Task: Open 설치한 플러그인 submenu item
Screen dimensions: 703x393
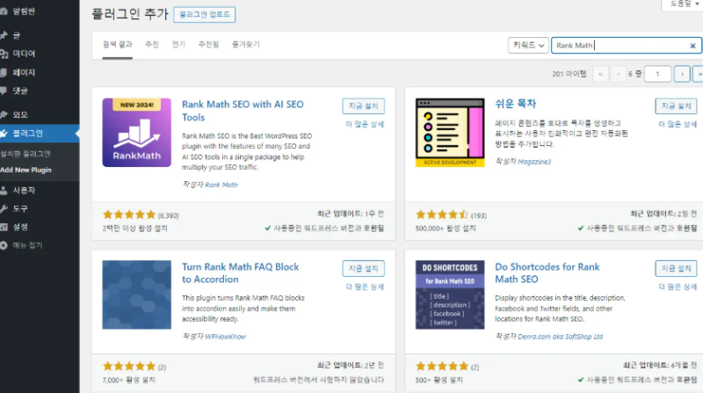Action: pos(25,154)
